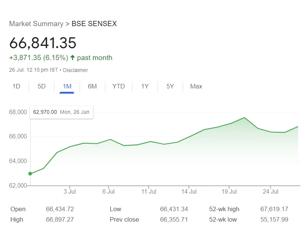Select the 5D time range tab
The height and width of the screenshot is (241, 304).
[41, 86]
